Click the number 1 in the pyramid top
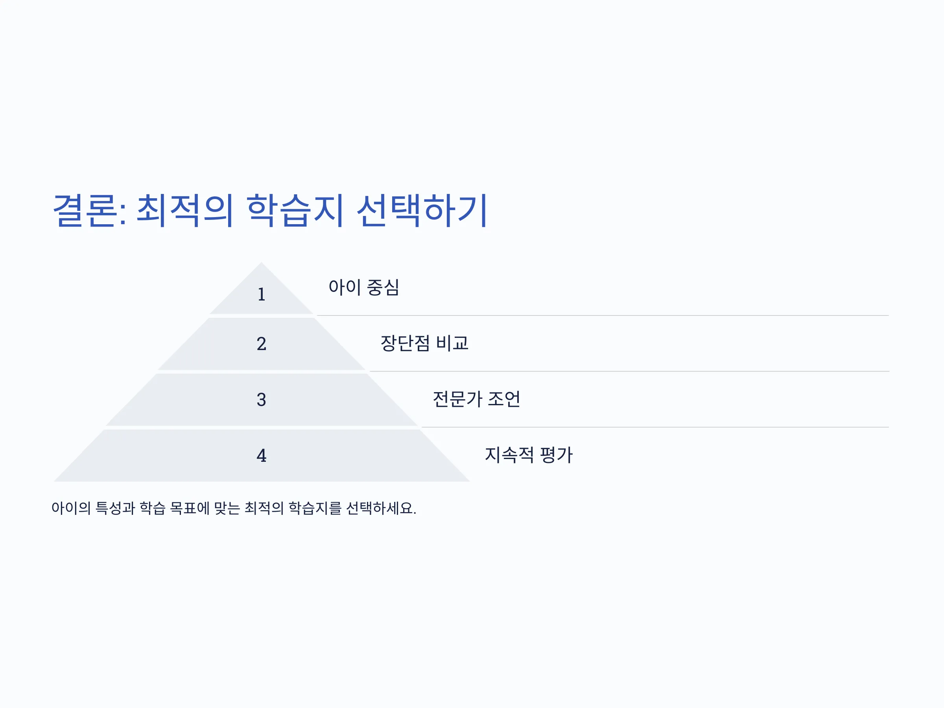This screenshot has width=944, height=708. [262, 295]
